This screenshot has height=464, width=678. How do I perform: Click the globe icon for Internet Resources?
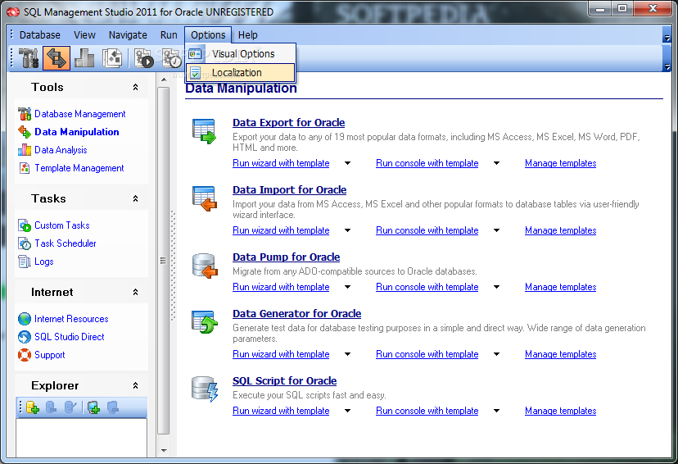pos(25,319)
